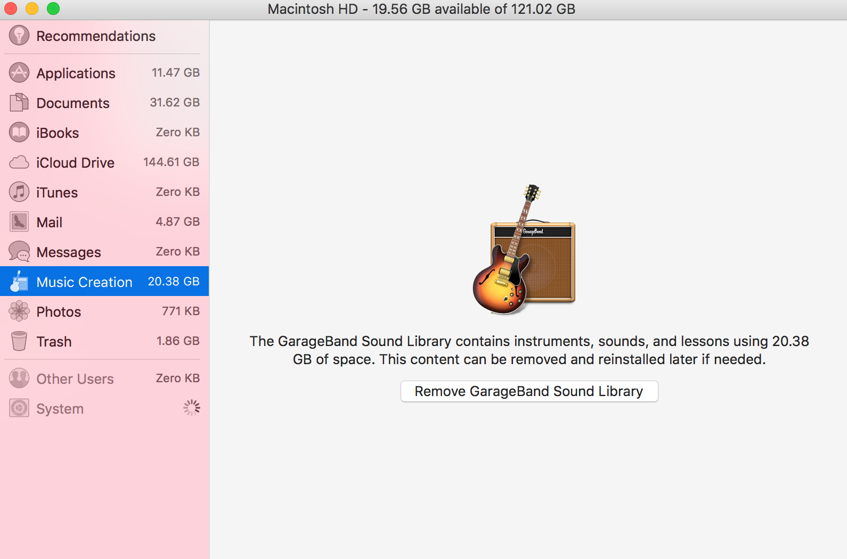Click the System gear icon
Image resolution: width=847 pixels, height=559 pixels.
coord(19,408)
